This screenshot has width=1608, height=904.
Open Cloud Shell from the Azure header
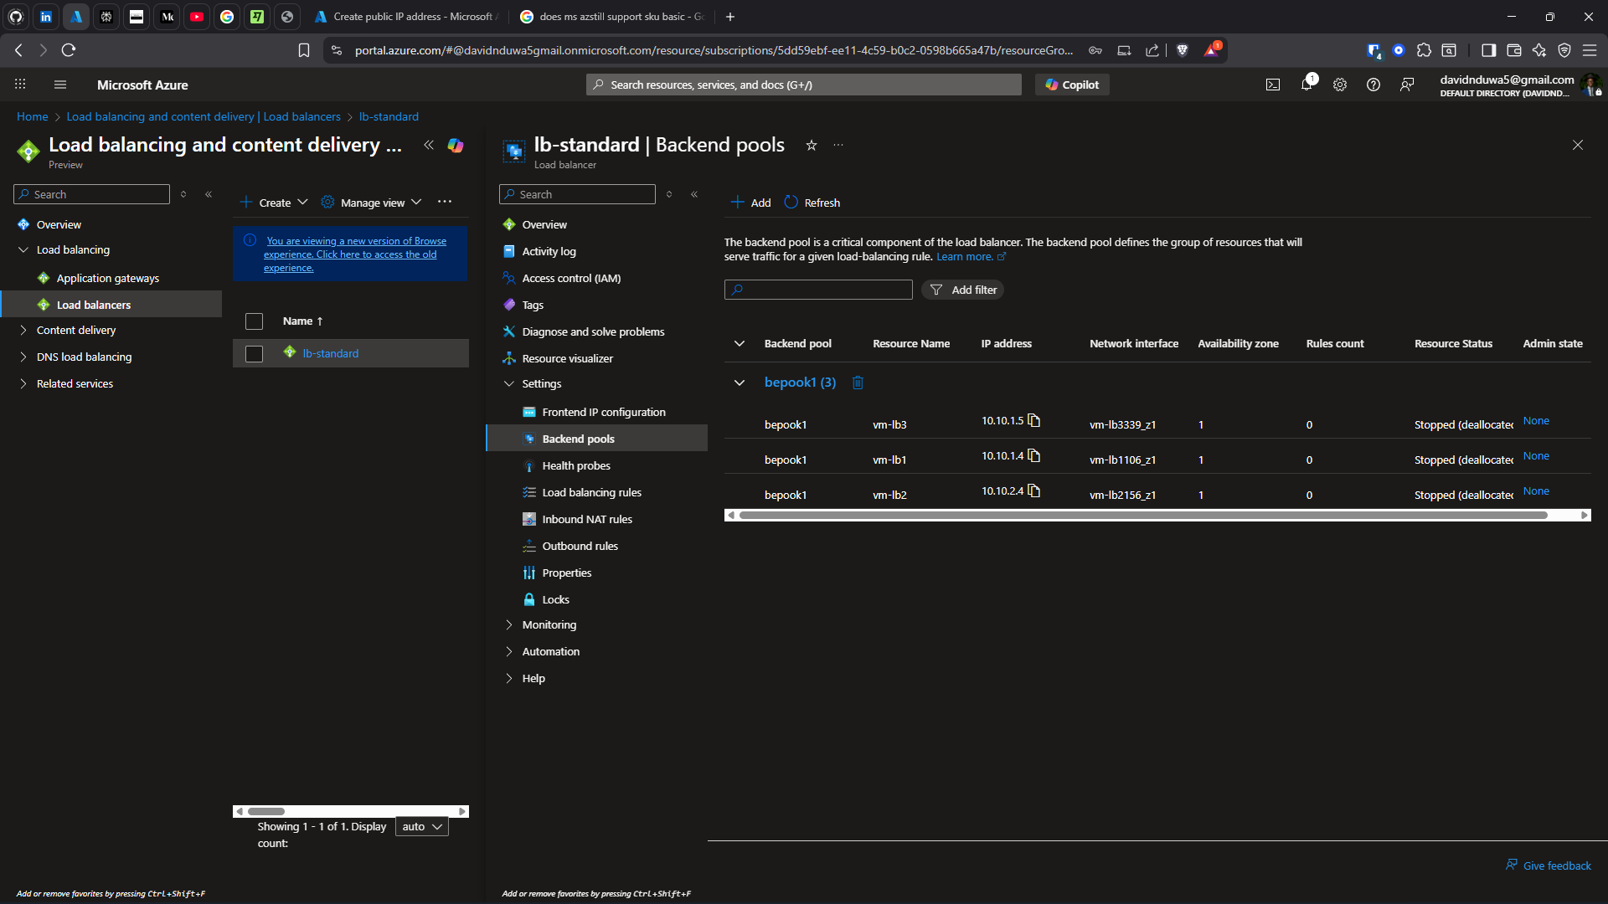click(1273, 85)
